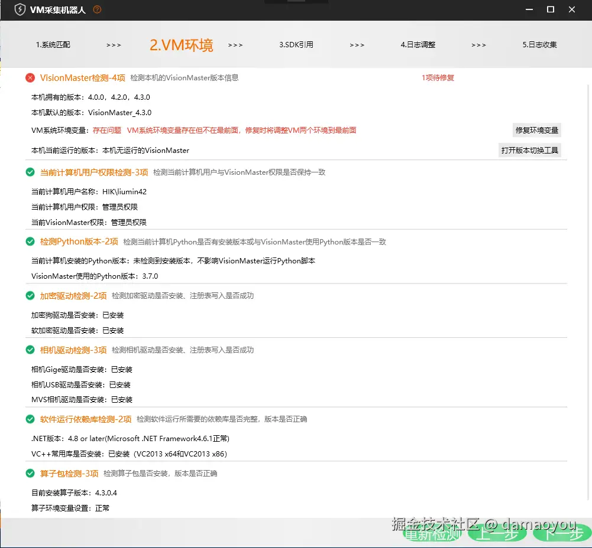Viewport: 592px width, 548px height.
Task: Open the 打开版本切换工具 button
Action: (x=530, y=151)
